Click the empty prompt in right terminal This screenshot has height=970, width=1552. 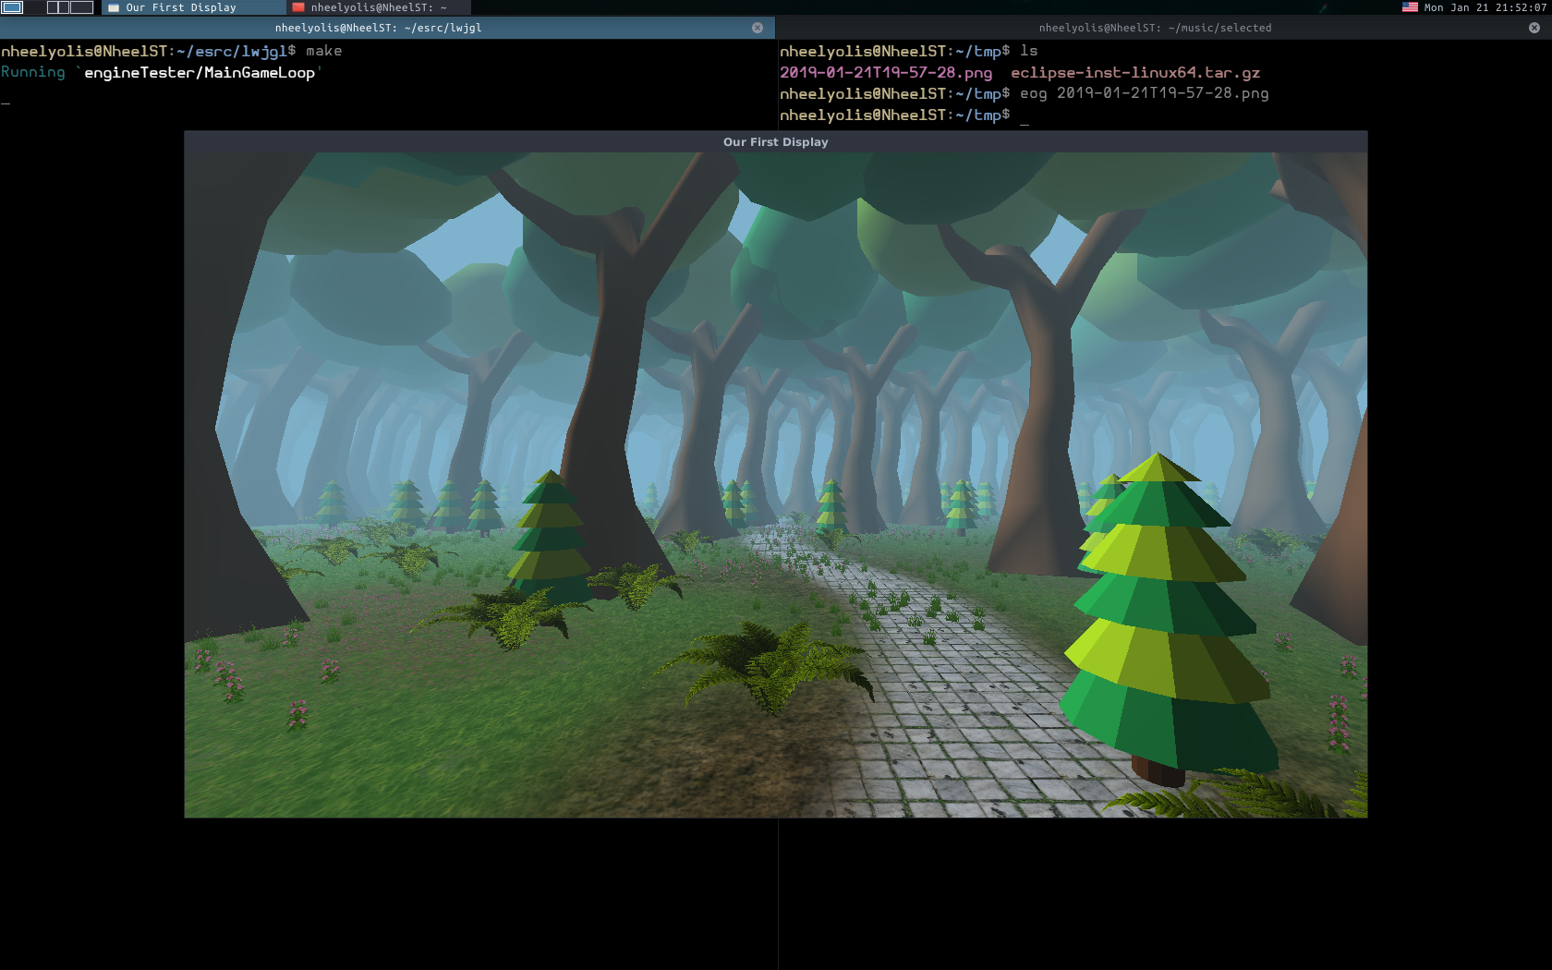(x=1024, y=115)
